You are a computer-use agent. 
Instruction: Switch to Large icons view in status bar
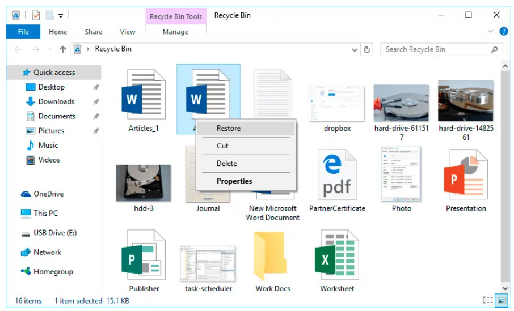[x=501, y=300]
